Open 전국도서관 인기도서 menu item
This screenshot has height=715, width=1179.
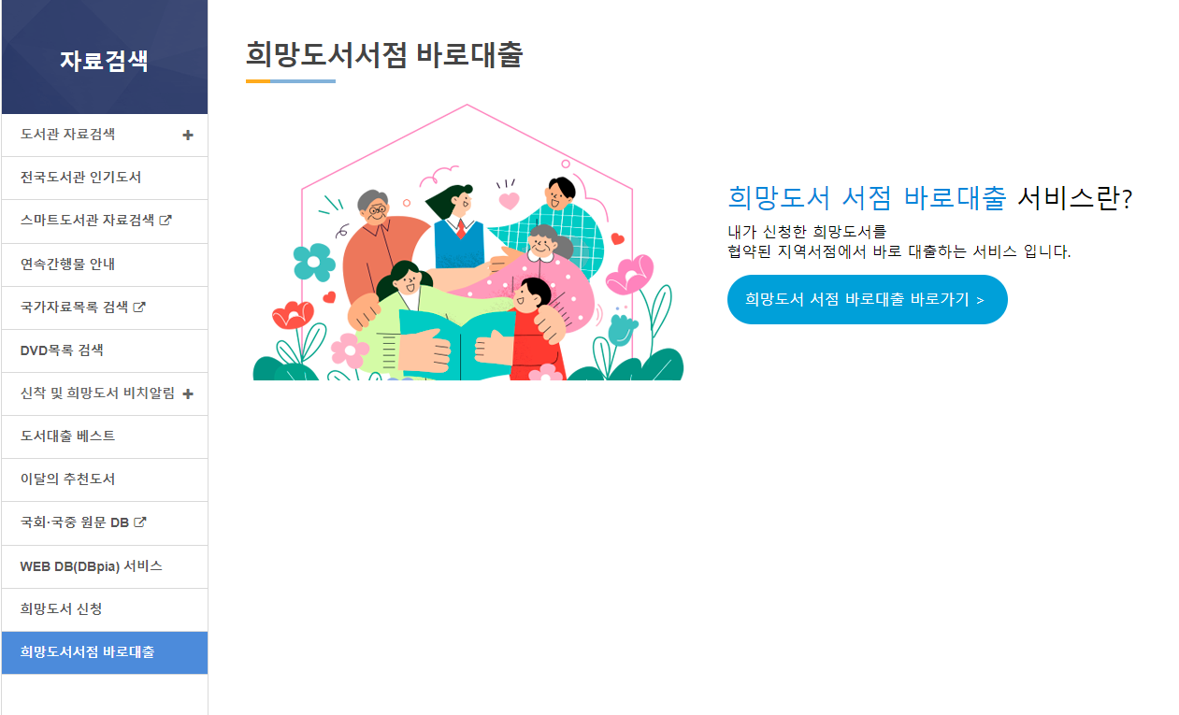pyautogui.click(x=105, y=178)
